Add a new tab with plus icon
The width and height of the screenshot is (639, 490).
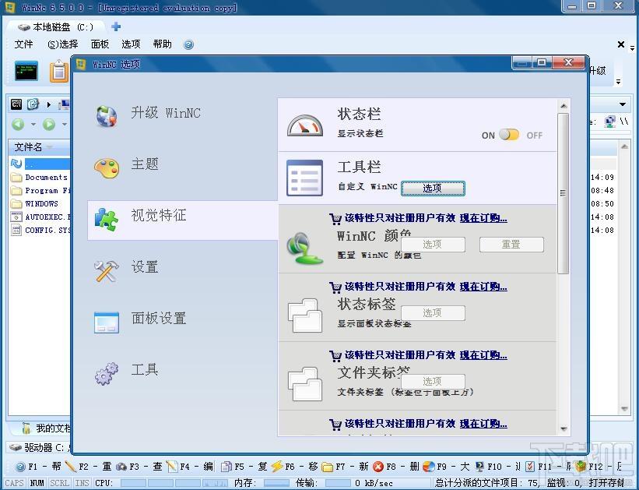pos(116,26)
